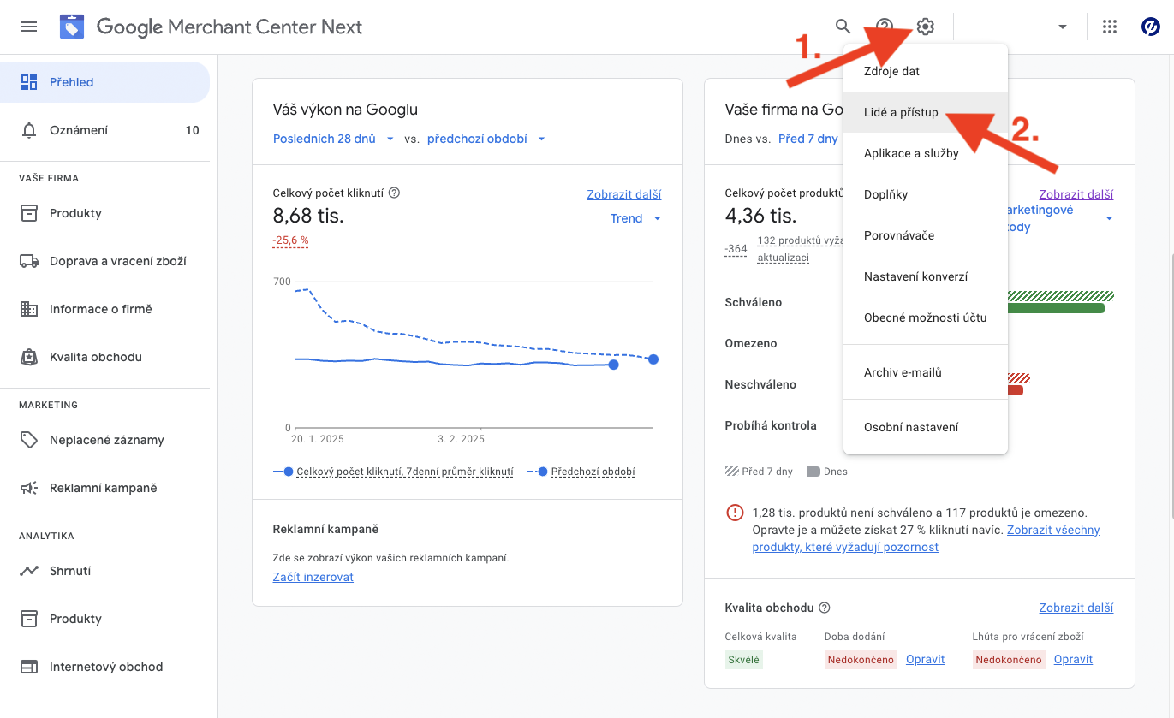Image resolution: width=1174 pixels, height=718 pixels.
Task: Click the help icon beside Celkový počet kliknutí
Action: point(395,193)
